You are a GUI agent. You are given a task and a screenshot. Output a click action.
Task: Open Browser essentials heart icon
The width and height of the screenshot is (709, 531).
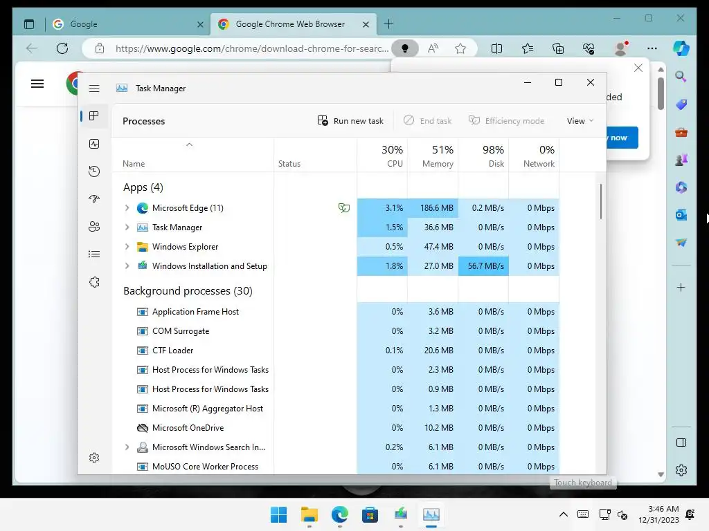coord(589,48)
